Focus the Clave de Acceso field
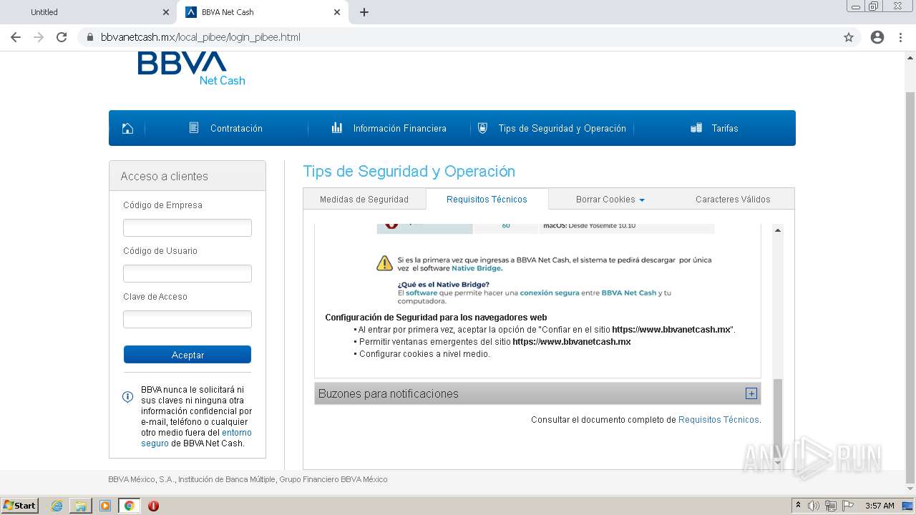 coord(187,319)
